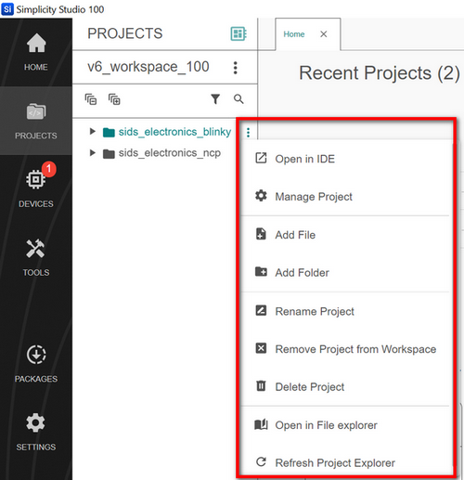Choose Manage Project from menu
The height and width of the screenshot is (480, 464).
click(x=345, y=197)
